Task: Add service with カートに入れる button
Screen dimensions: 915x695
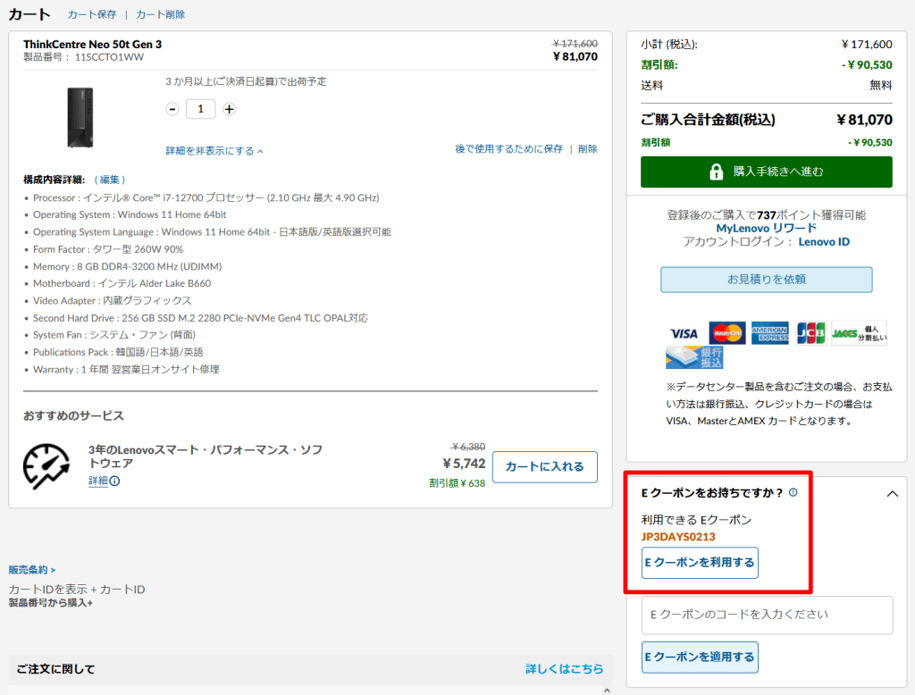Action: (x=544, y=466)
